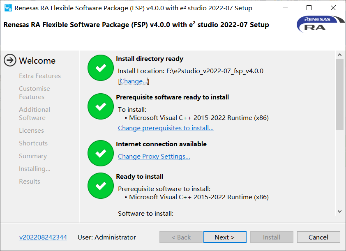Click the installer icon in title bar
The height and width of the screenshot is (251, 346).
8,8
